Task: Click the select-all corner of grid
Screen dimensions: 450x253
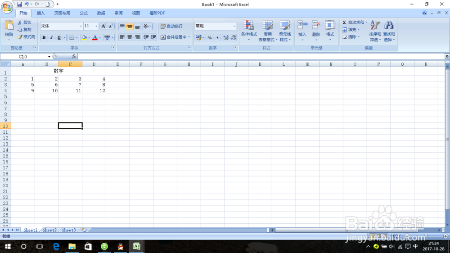Action: pyautogui.click(x=5, y=64)
